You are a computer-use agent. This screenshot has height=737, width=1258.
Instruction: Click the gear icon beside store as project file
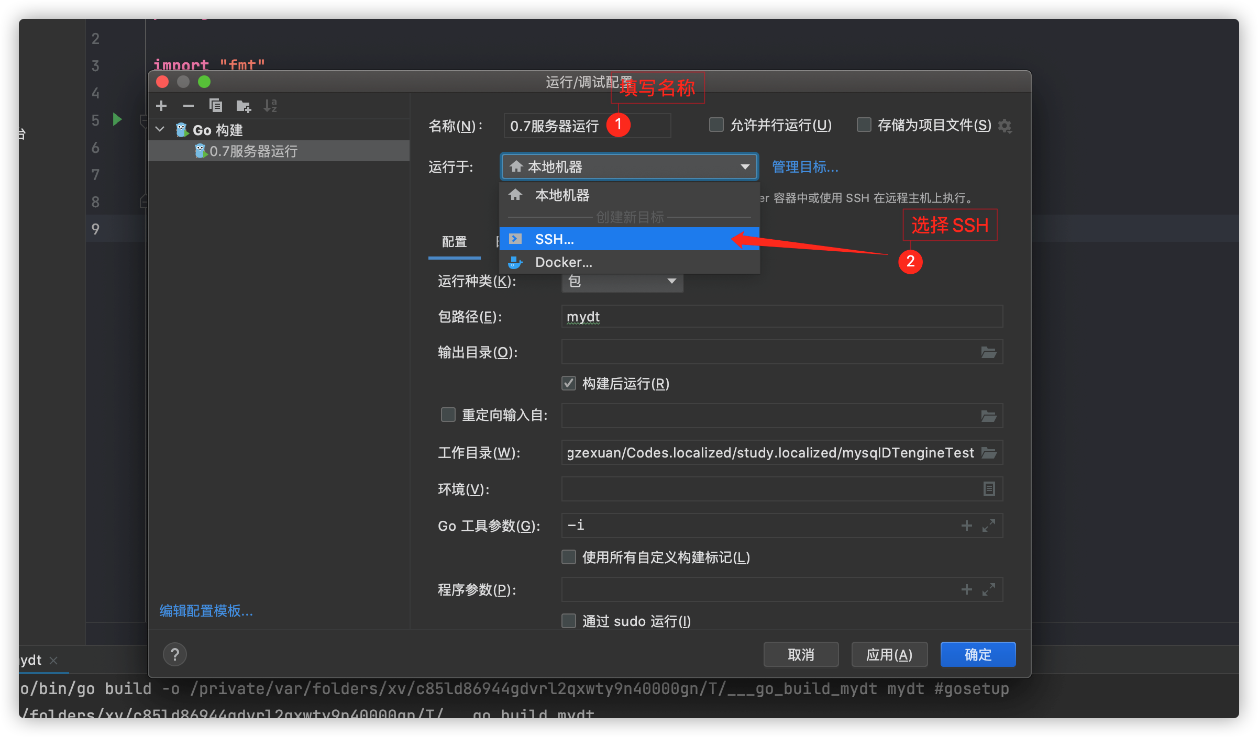click(1005, 126)
